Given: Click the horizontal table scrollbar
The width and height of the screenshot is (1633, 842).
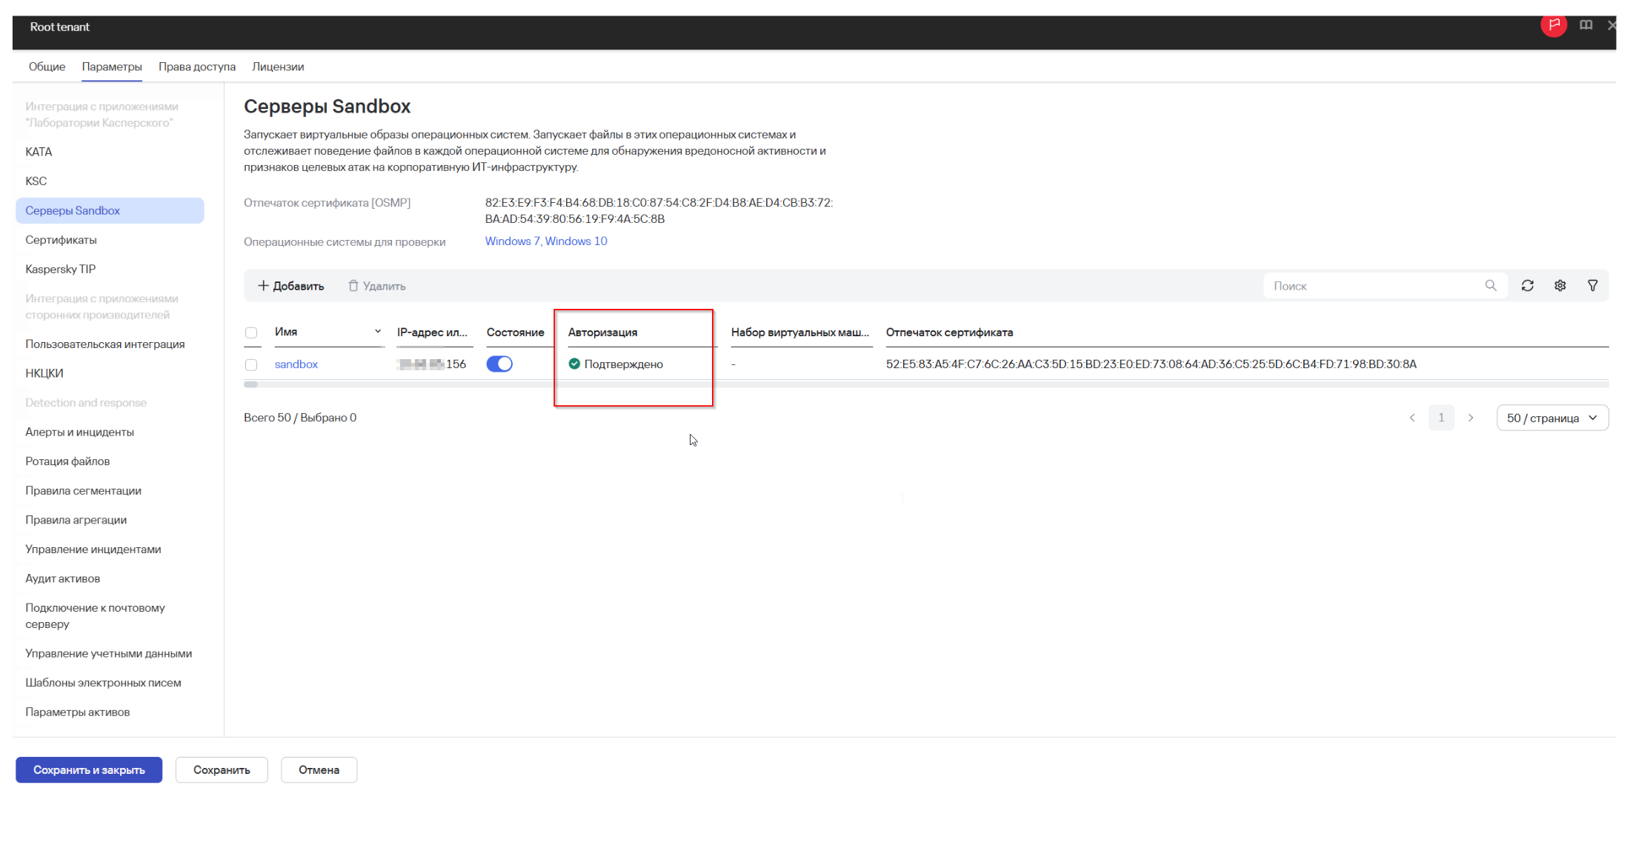Looking at the screenshot, I should tap(926, 384).
